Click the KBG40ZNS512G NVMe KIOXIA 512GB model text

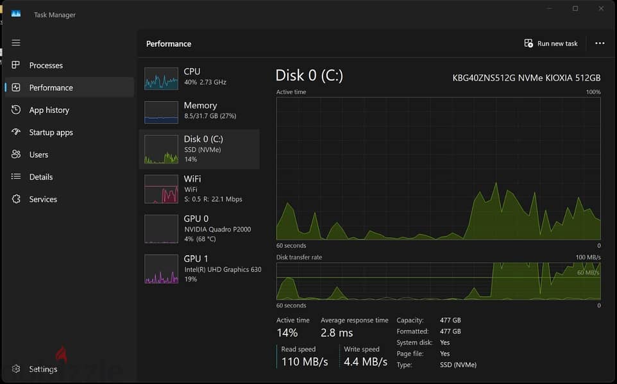tap(527, 78)
